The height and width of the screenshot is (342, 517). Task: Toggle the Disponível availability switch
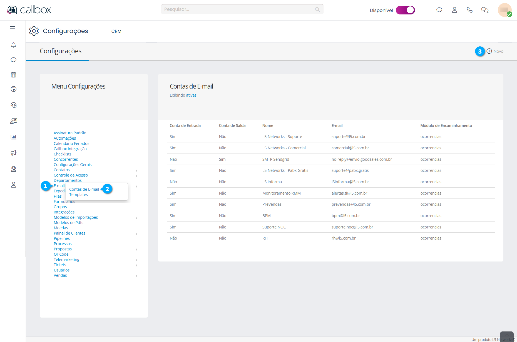click(x=405, y=10)
